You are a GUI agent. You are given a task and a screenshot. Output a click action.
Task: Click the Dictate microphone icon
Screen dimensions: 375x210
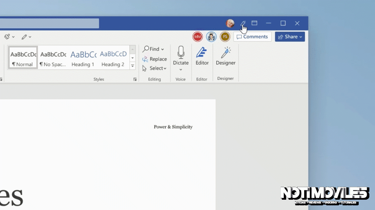pyautogui.click(x=181, y=53)
